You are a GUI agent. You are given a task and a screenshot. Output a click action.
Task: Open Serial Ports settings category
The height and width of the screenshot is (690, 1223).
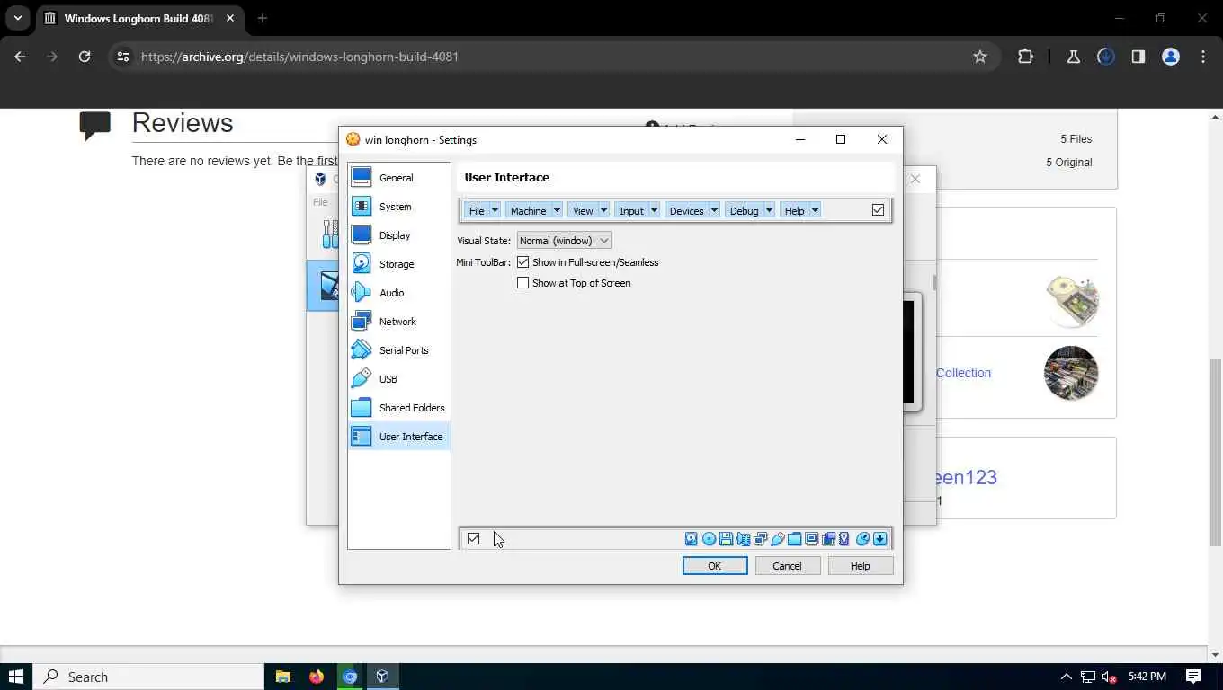coord(398,350)
